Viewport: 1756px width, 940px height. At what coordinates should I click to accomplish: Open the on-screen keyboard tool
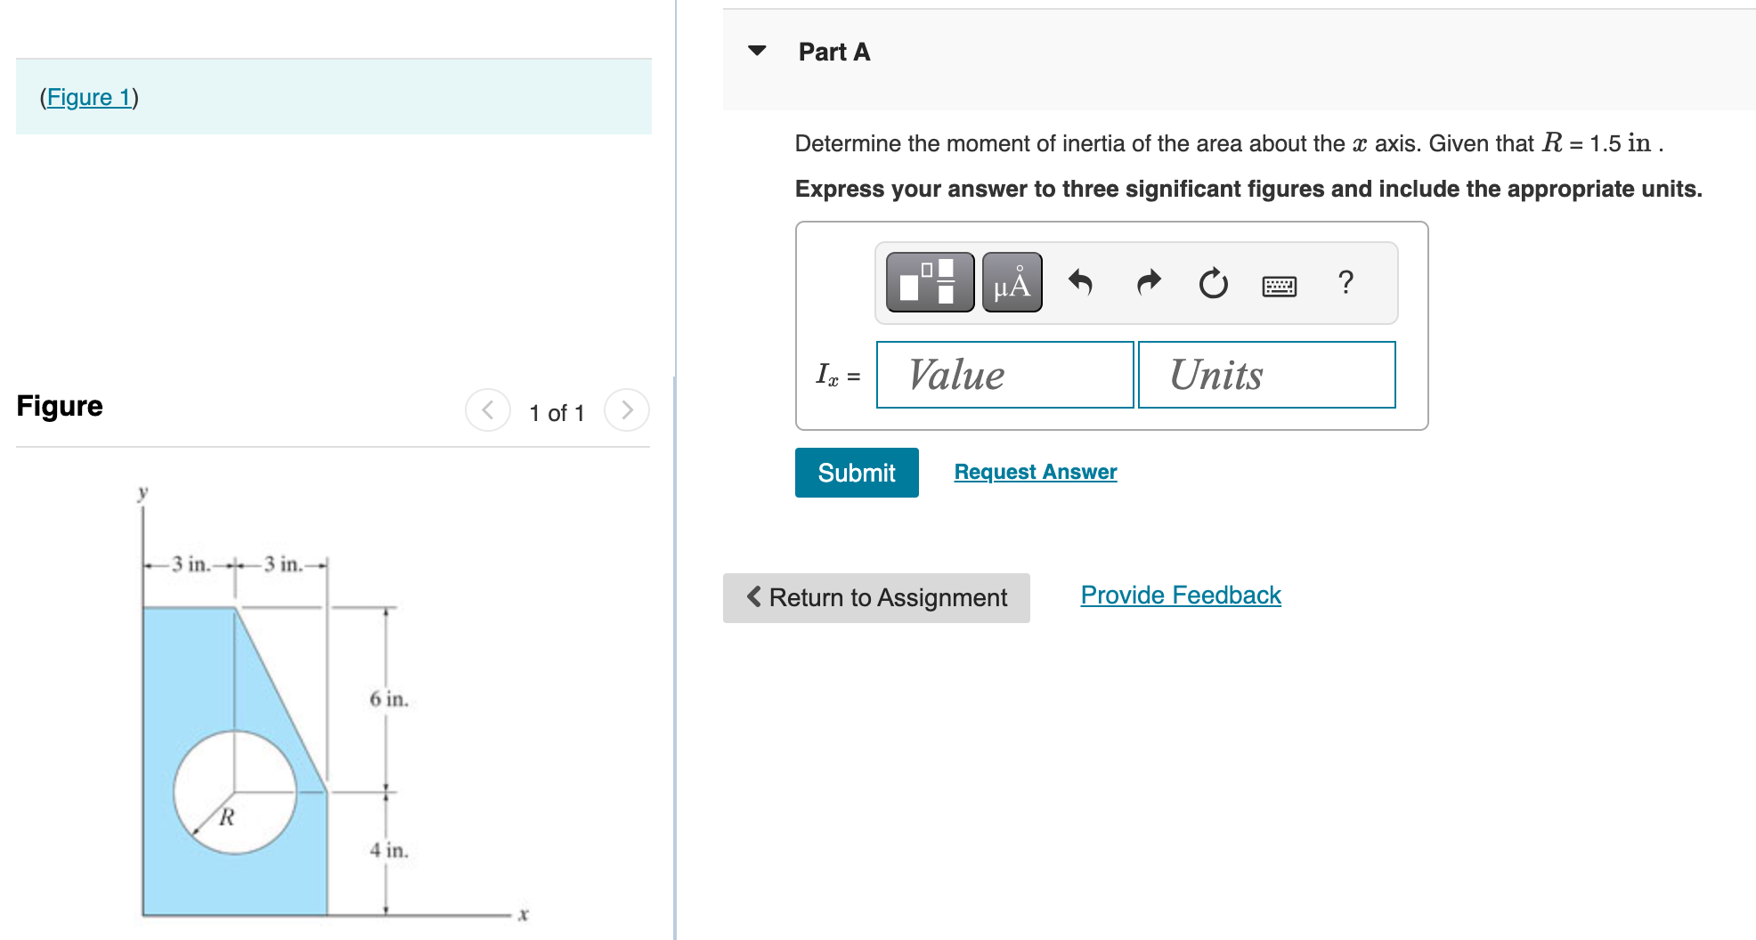[1280, 285]
